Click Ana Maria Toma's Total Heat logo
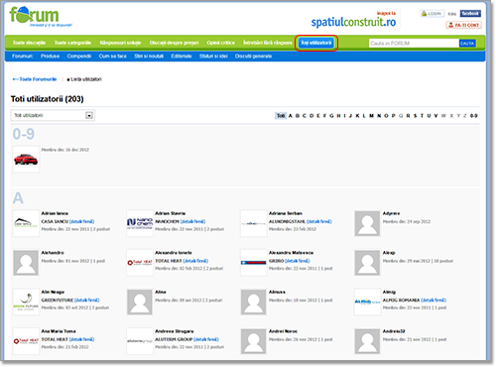Image resolution: width=496 pixels, height=367 pixels. pos(26,341)
